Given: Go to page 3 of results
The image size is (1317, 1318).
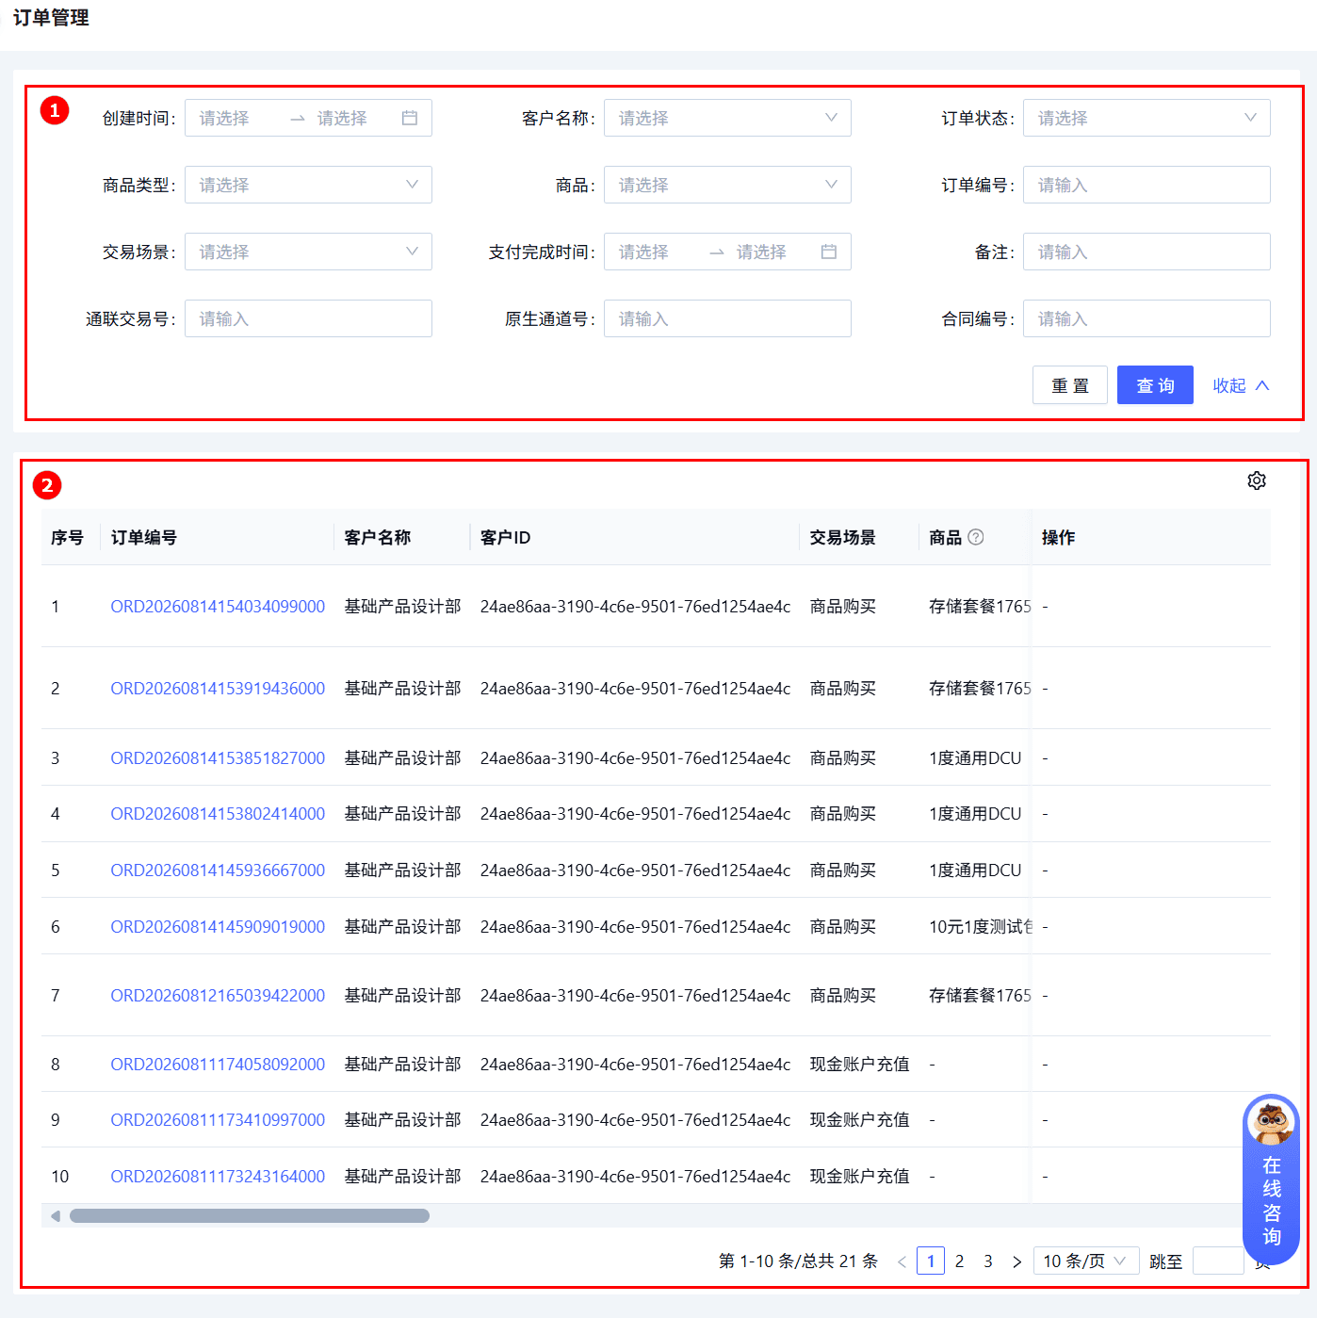Looking at the screenshot, I should click(x=988, y=1261).
